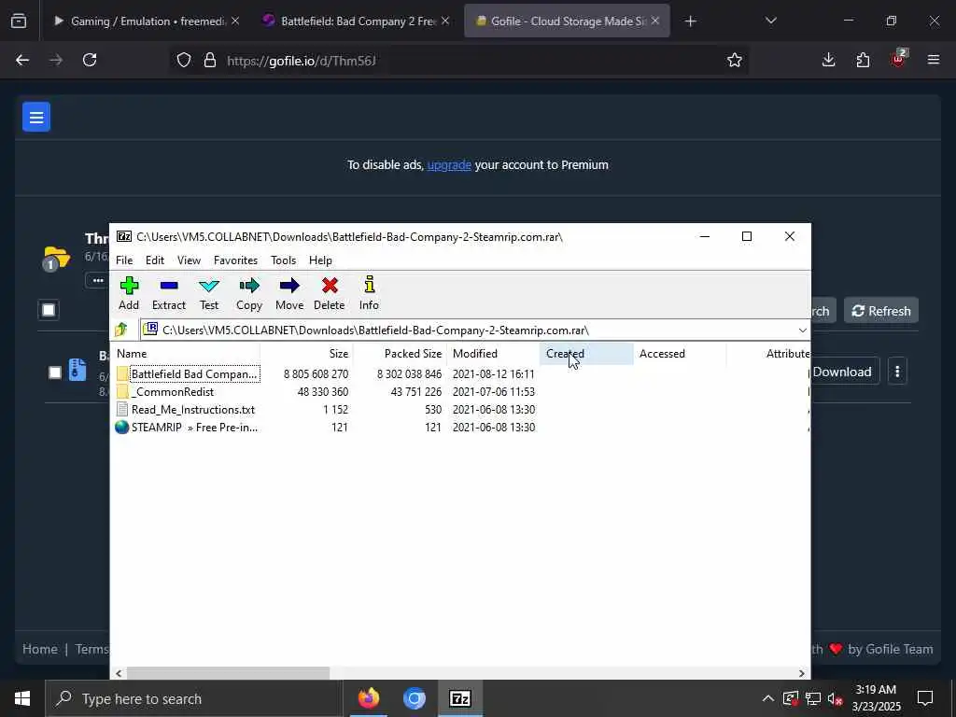
Task: Show hidden system tray icons
Action: (768, 698)
